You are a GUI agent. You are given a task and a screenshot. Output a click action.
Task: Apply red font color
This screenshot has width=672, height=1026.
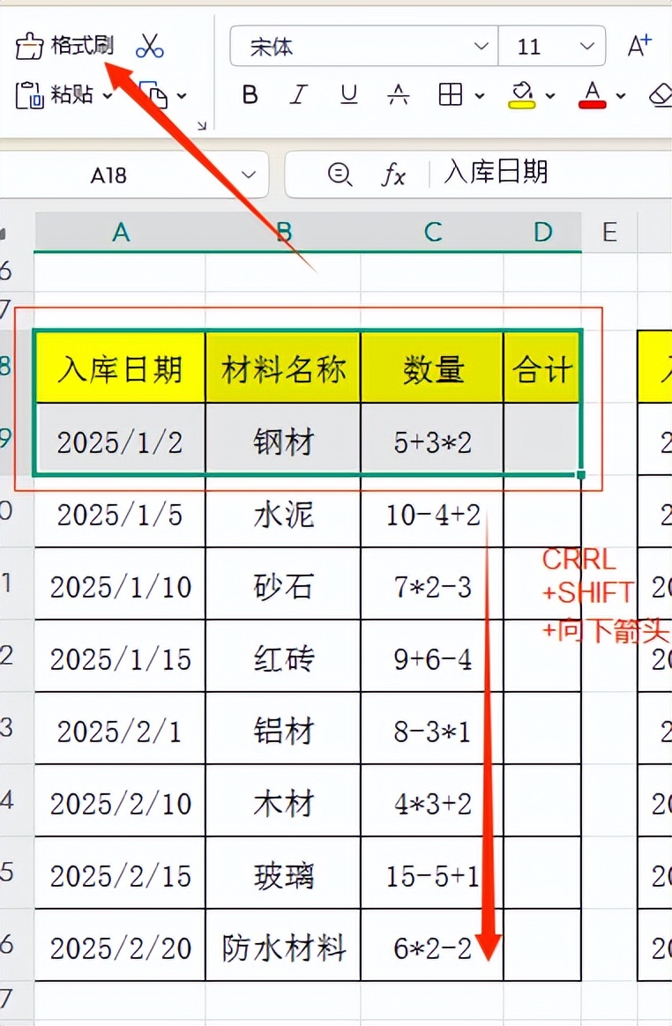(x=593, y=95)
